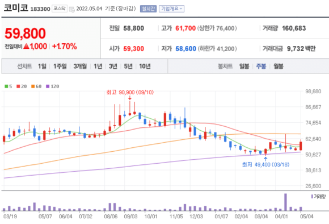Click the purple 120 moving average legend
The width and height of the screenshot is (329, 224).
point(52,86)
